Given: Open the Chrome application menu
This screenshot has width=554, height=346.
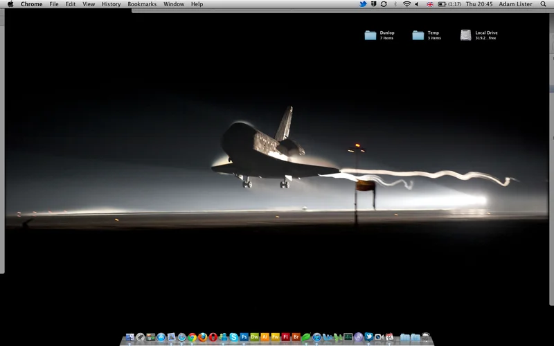Looking at the screenshot, I should [31, 4].
